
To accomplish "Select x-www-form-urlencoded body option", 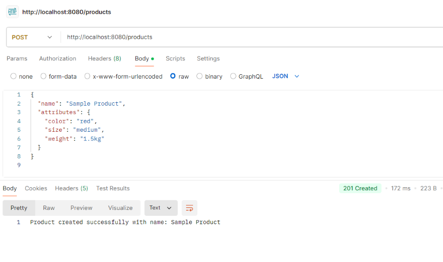I will [x=88, y=76].
